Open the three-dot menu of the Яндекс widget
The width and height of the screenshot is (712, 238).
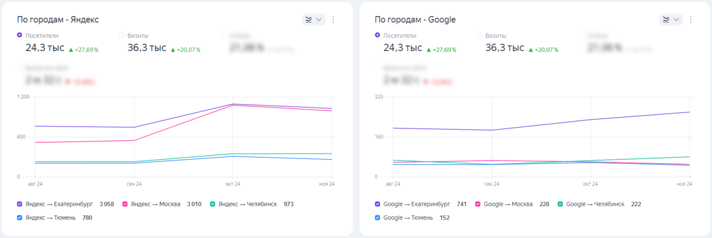point(333,20)
